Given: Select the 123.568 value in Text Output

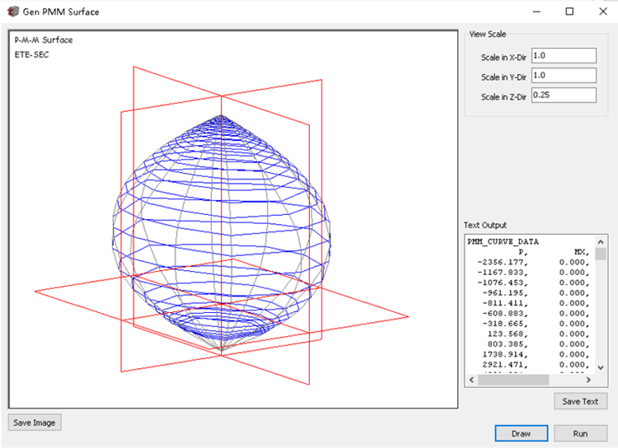Looking at the screenshot, I should click(508, 334).
